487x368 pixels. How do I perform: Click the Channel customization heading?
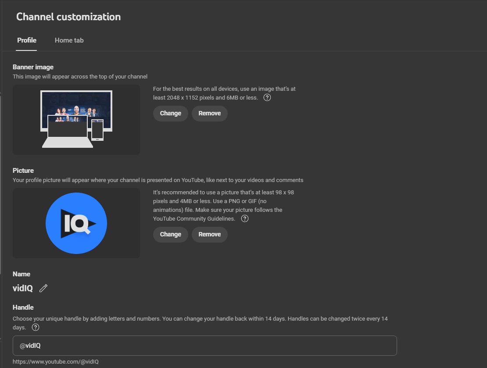click(68, 17)
